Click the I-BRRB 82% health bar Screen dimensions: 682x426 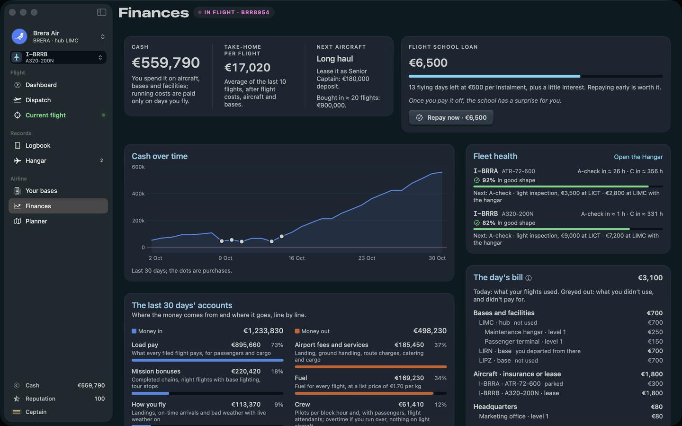568,229
